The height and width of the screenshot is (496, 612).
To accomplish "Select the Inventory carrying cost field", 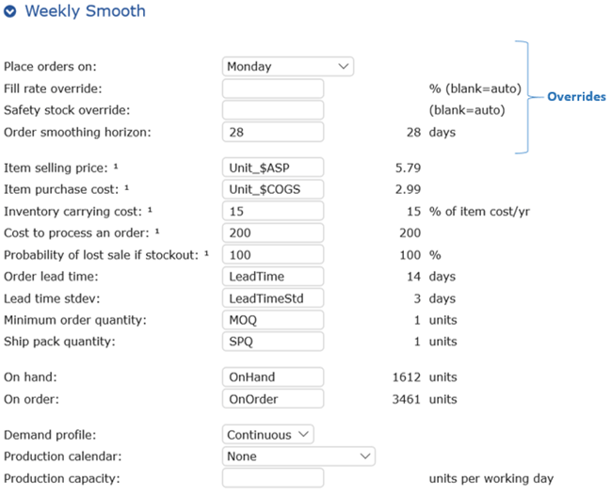I will click(x=273, y=211).
